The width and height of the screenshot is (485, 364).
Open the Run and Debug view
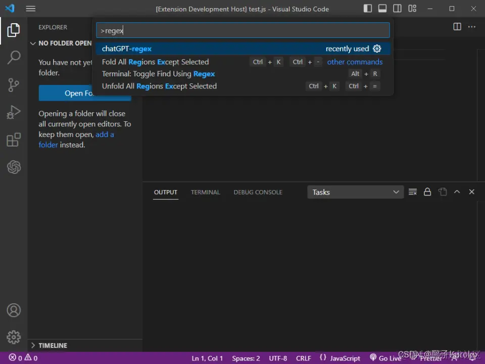[x=14, y=112]
